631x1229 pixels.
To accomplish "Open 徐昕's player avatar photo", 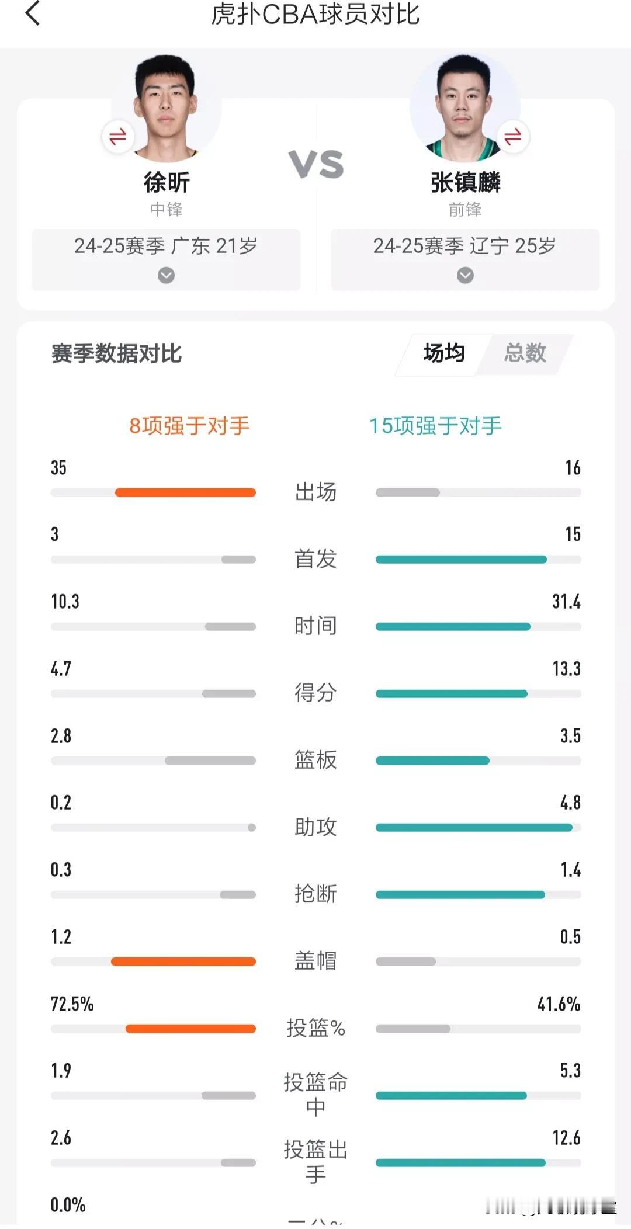I will (x=166, y=107).
